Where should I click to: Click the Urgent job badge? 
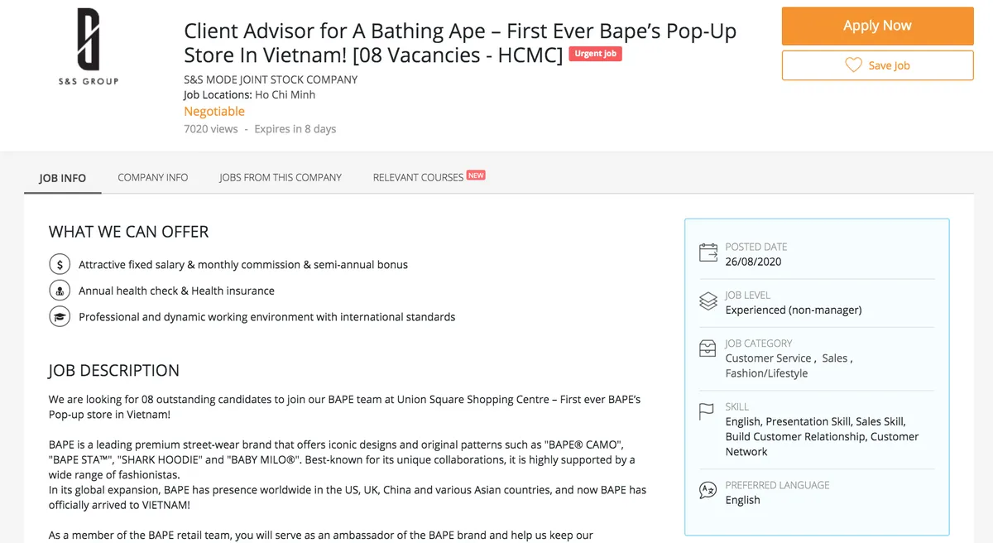click(595, 54)
